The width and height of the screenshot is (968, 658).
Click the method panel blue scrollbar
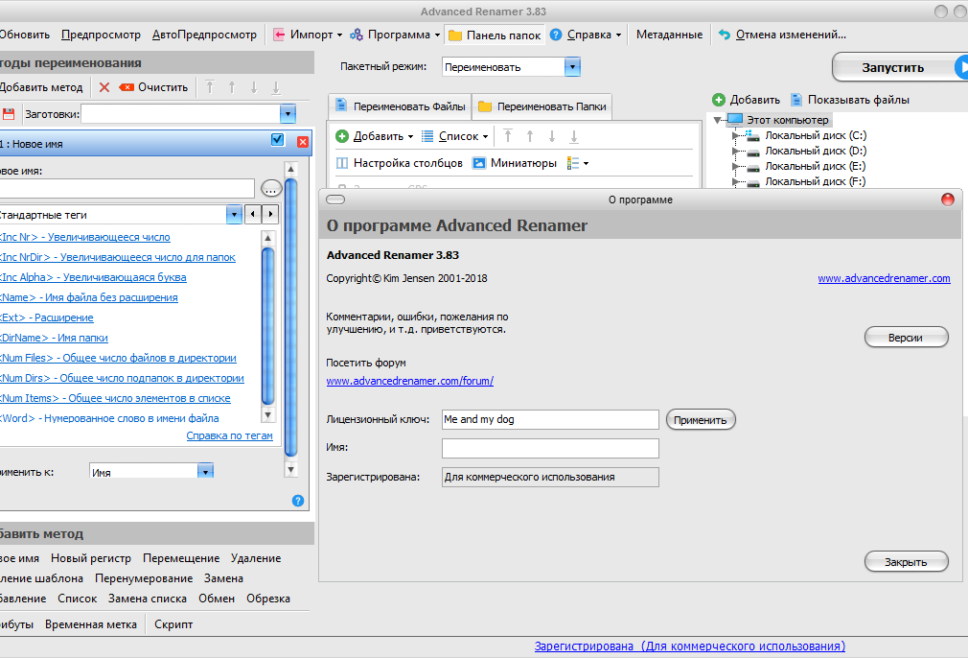click(290, 318)
